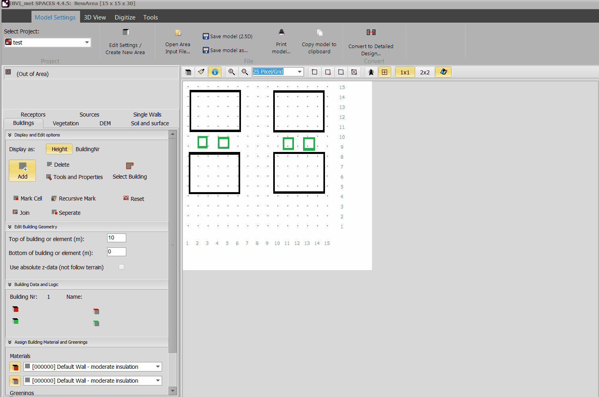Viewport: 599px width, 397px height.
Task: Collapse the Edit Building Geometry section
Action: coord(10,227)
